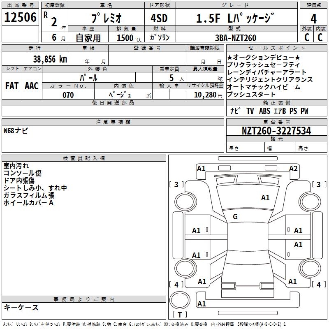329x329 pixels.
Task: Click the recycle deposit 10,280円
Action: 208,95
